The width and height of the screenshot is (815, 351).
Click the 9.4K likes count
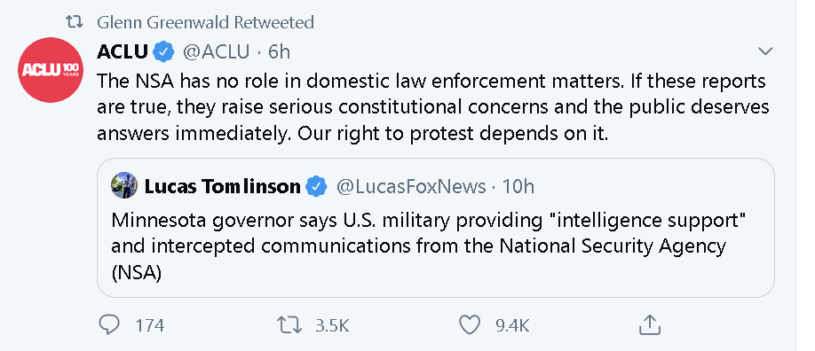click(512, 325)
